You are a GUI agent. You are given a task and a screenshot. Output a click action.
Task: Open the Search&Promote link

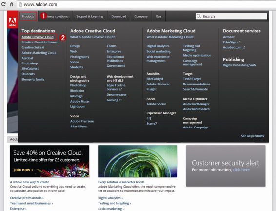click(x=196, y=89)
